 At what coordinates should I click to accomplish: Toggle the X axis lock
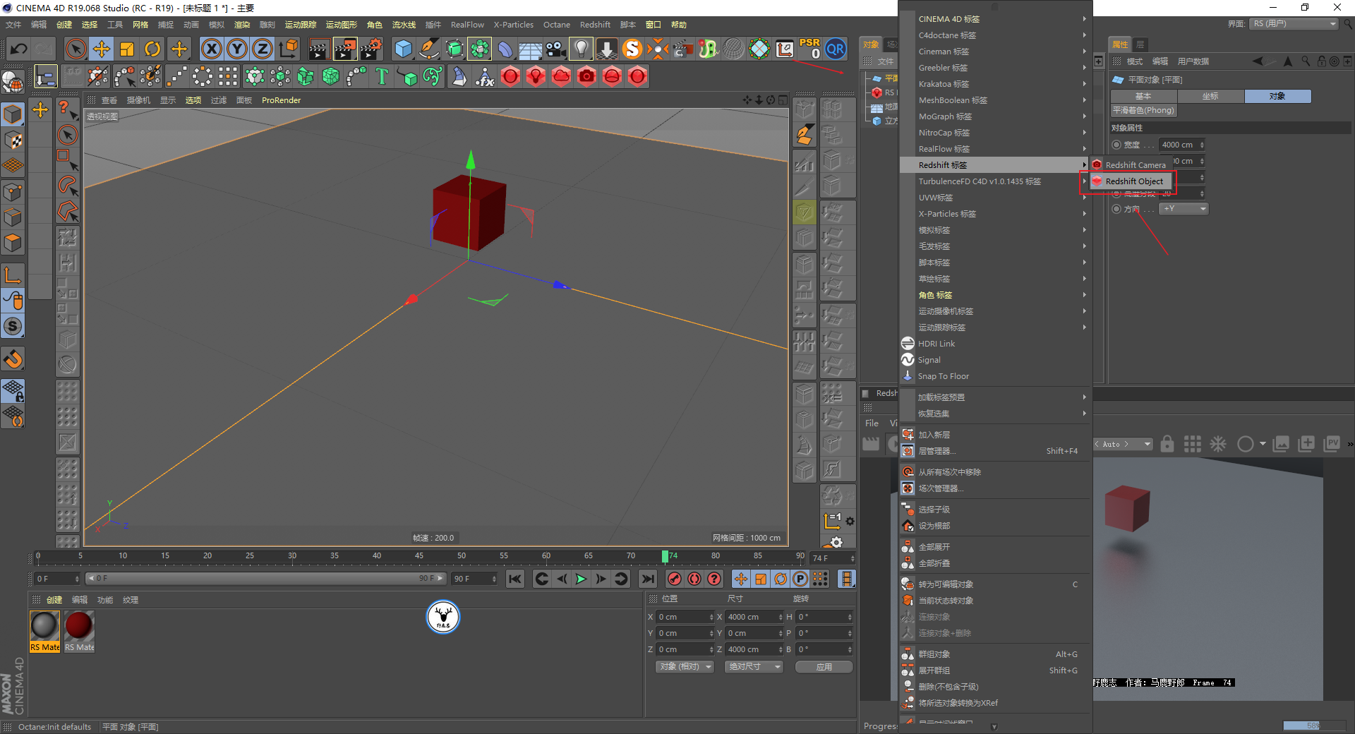[212, 49]
